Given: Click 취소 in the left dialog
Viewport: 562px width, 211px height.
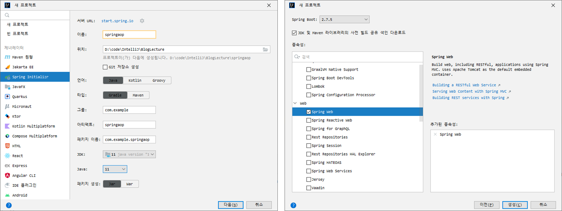Looking at the screenshot, I should click(x=259, y=205).
